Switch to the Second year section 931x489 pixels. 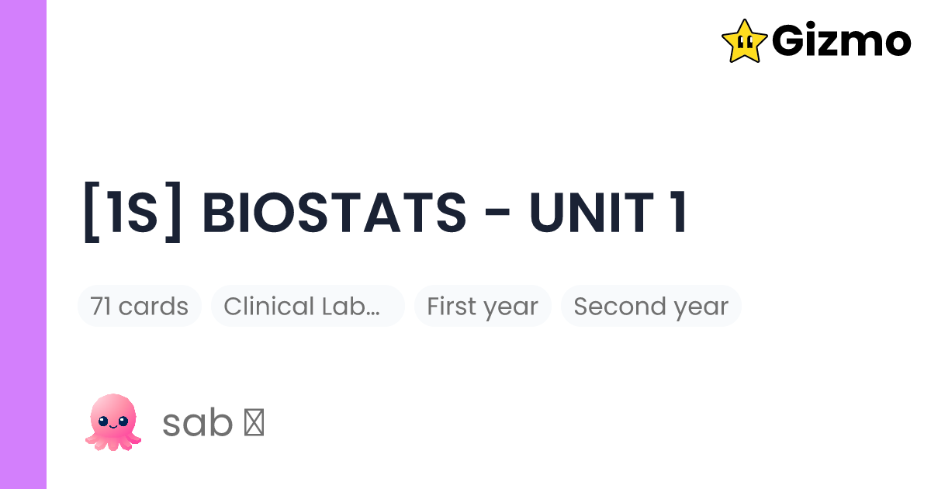[x=651, y=306]
